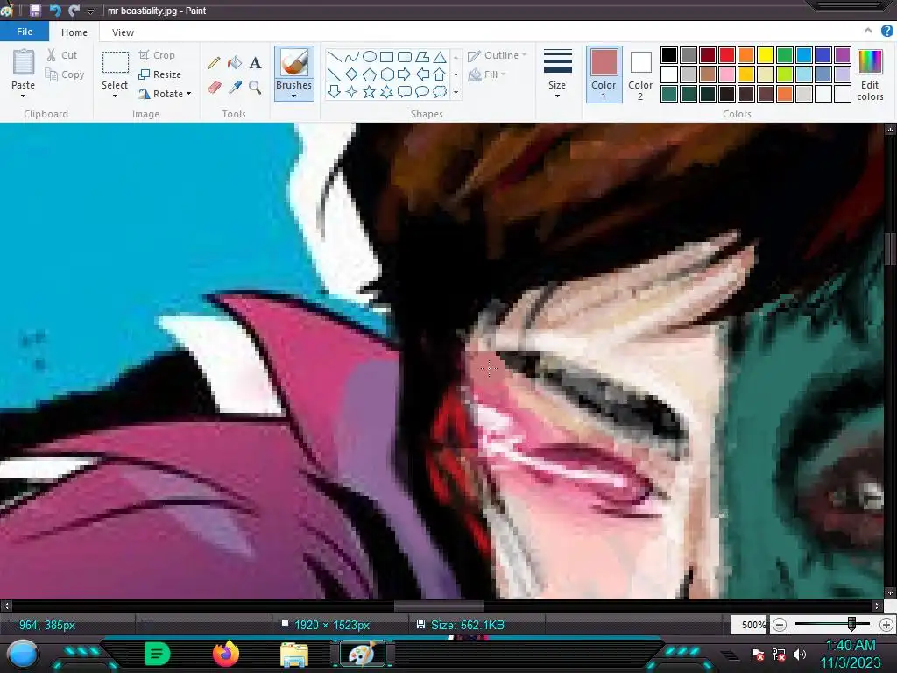Choose the Polygon shape

point(422,57)
